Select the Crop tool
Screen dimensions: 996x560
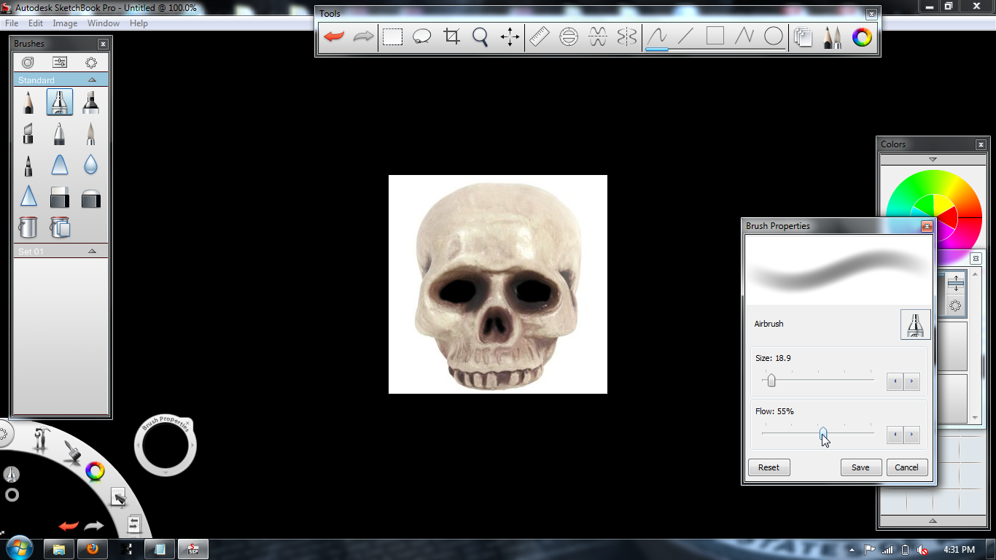coord(451,36)
